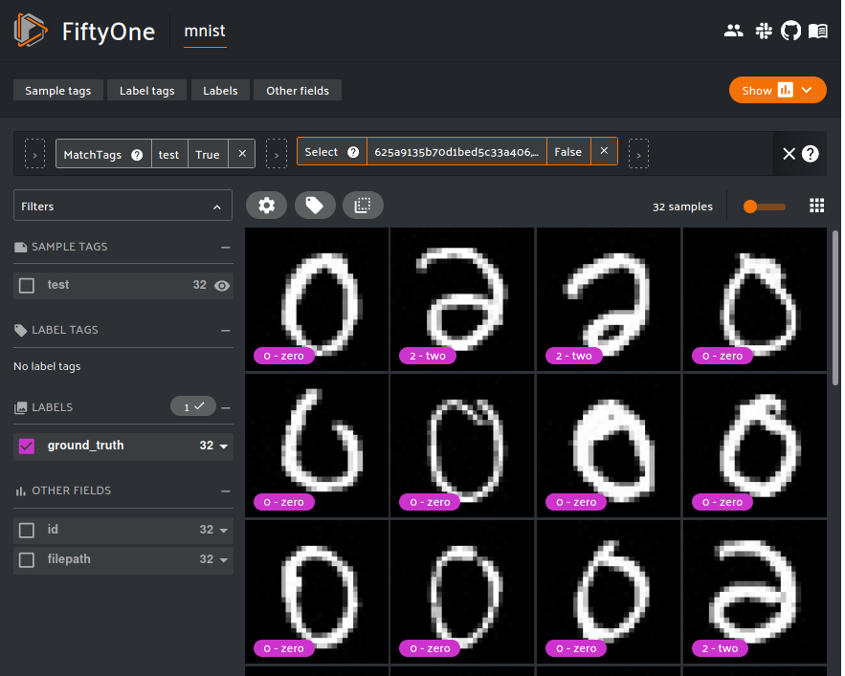Open the last thumbnail in the third row
This screenshot has width=845, height=676.
pyautogui.click(x=755, y=592)
